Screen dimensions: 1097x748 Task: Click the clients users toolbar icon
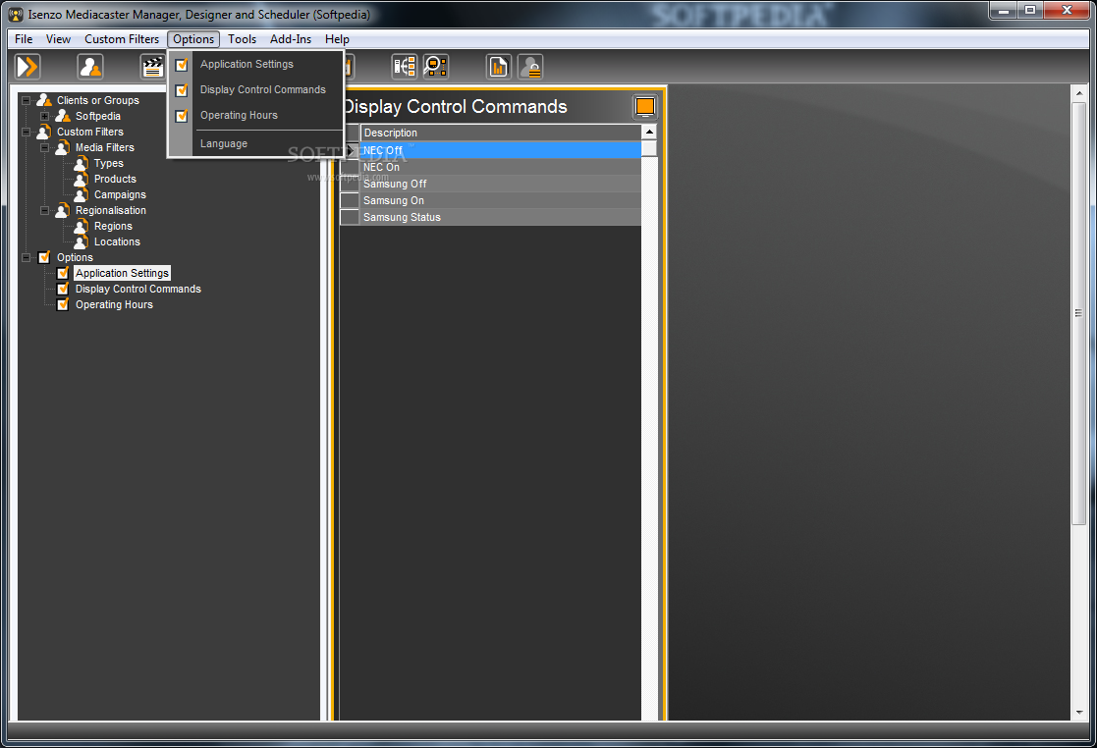[x=90, y=67]
